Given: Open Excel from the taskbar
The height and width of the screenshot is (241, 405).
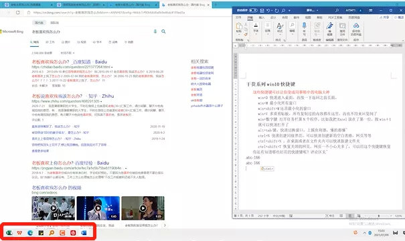Looking at the screenshot, I should 9,233.
